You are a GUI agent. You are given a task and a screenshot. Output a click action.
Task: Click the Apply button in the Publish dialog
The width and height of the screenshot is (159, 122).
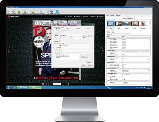[89, 62]
